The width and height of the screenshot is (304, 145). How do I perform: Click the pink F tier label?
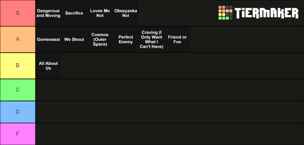click(x=18, y=134)
